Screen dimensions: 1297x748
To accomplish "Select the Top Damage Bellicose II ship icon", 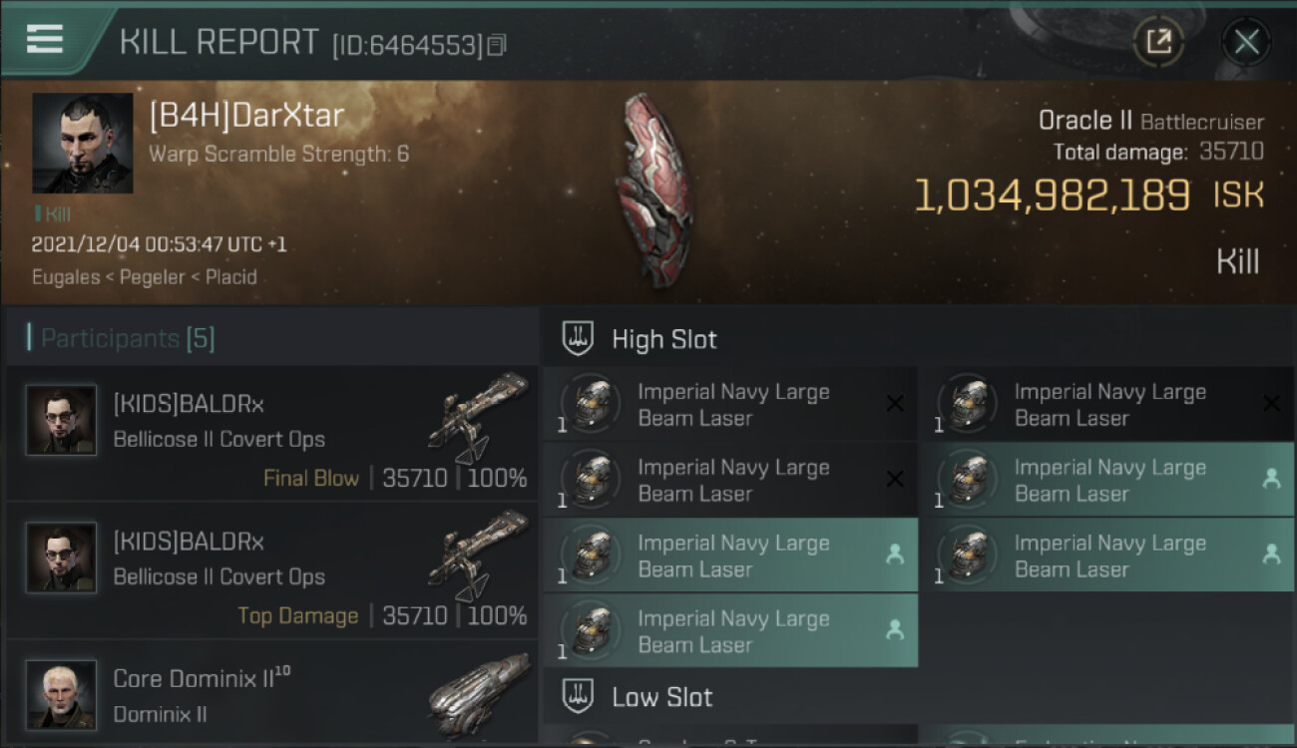I will coord(480,555).
